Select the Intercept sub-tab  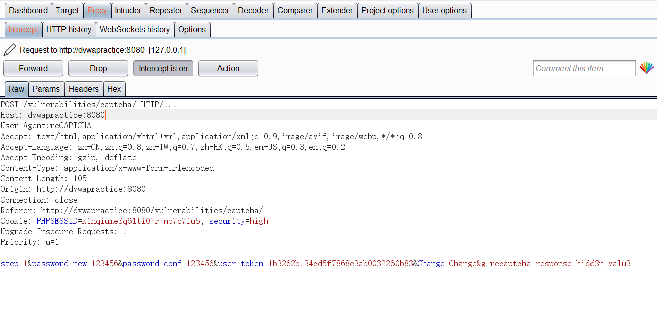[23, 29]
